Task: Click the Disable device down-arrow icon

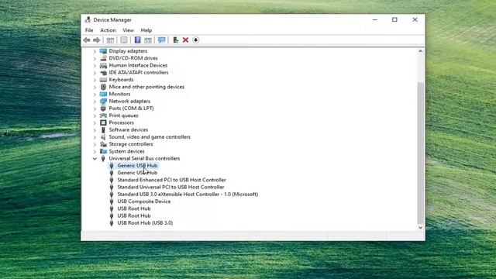Action: 196,40
